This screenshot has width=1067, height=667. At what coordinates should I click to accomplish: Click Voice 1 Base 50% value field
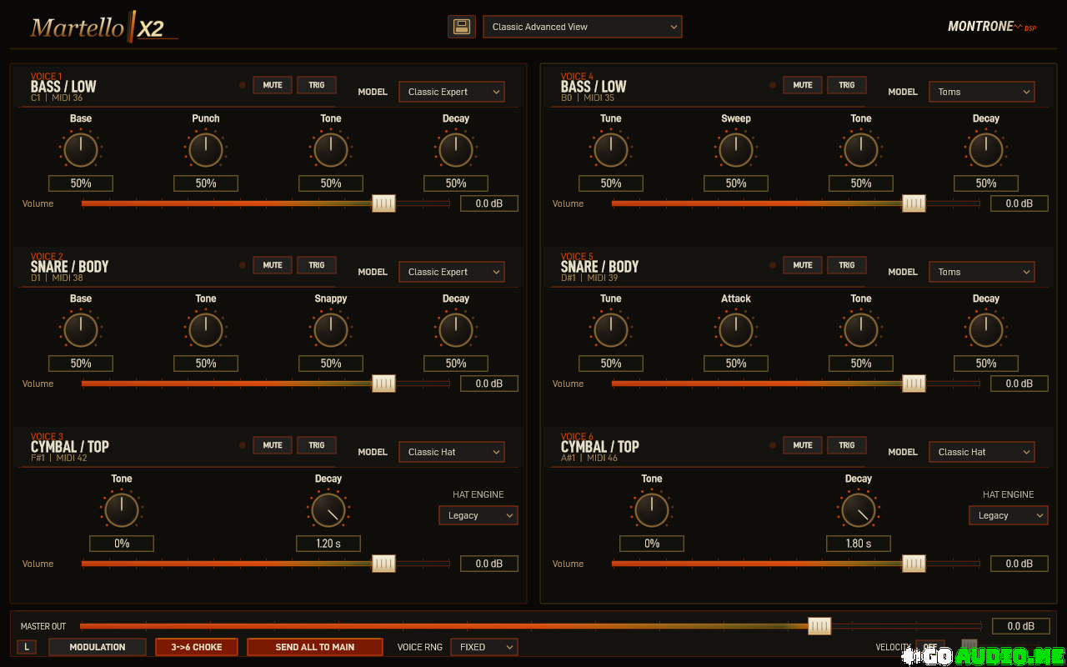[81, 183]
